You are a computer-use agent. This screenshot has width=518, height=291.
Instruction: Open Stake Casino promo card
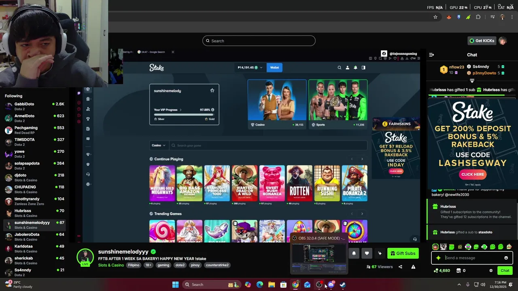277,104
